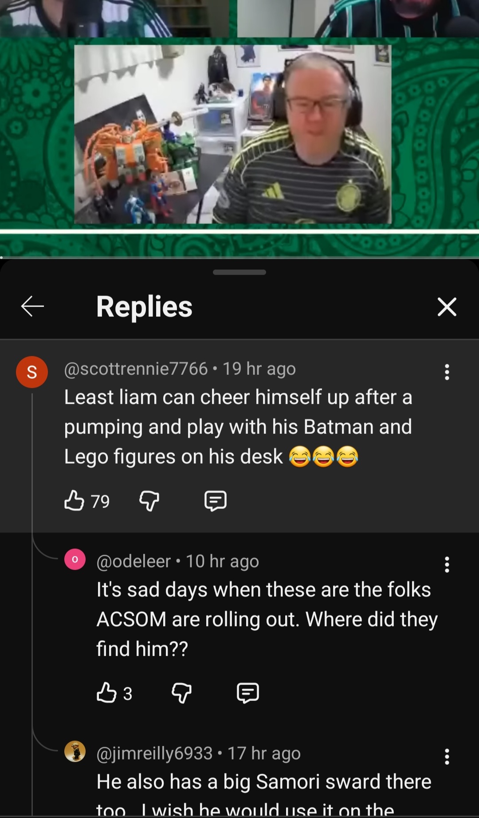Open options menu for odeleer's reply
This screenshot has width=479, height=818.
click(x=447, y=564)
